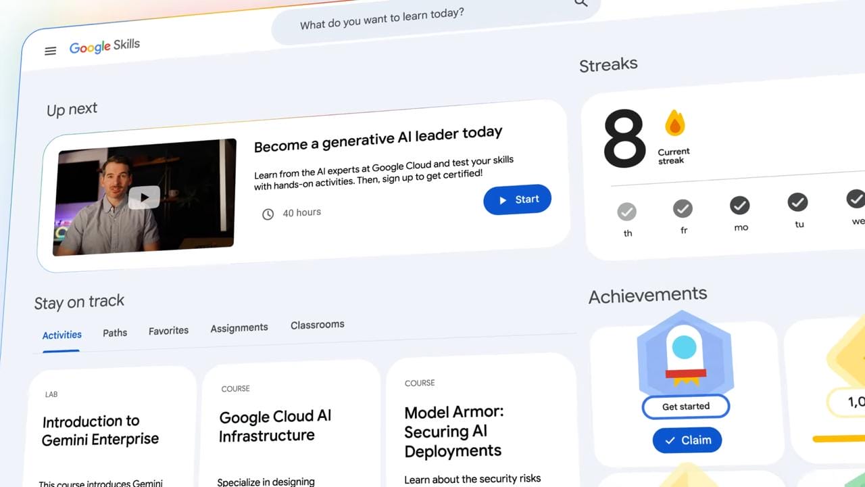
Task: Open the Assignments tab
Action: [x=239, y=327]
